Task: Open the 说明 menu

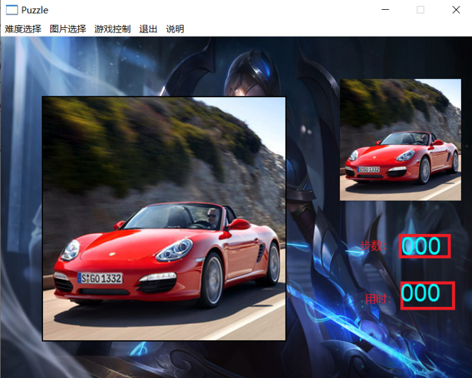Action: [x=175, y=29]
